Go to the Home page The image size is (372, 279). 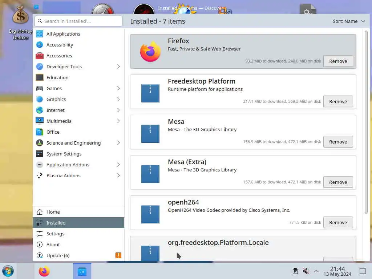click(x=78, y=212)
